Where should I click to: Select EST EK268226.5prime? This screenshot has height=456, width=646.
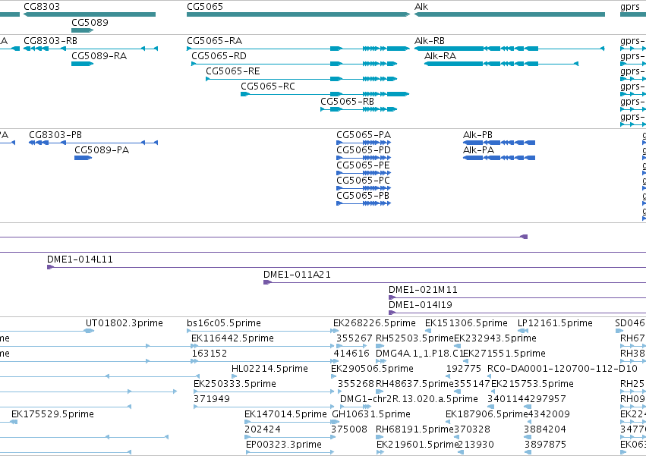click(374, 323)
